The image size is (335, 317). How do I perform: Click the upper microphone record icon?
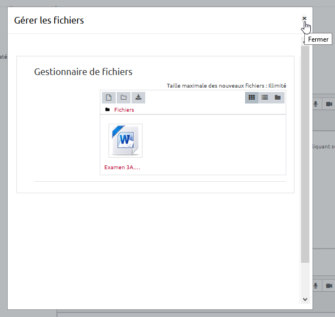click(x=316, y=104)
